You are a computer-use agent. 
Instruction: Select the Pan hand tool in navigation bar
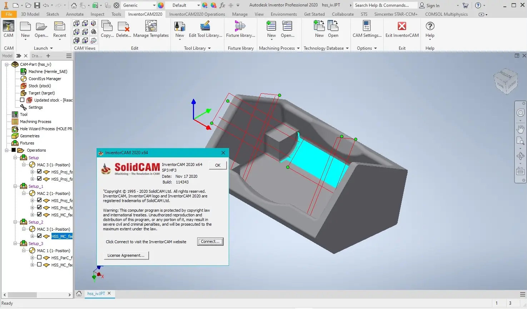pyautogui.click(x=521, y=129)
